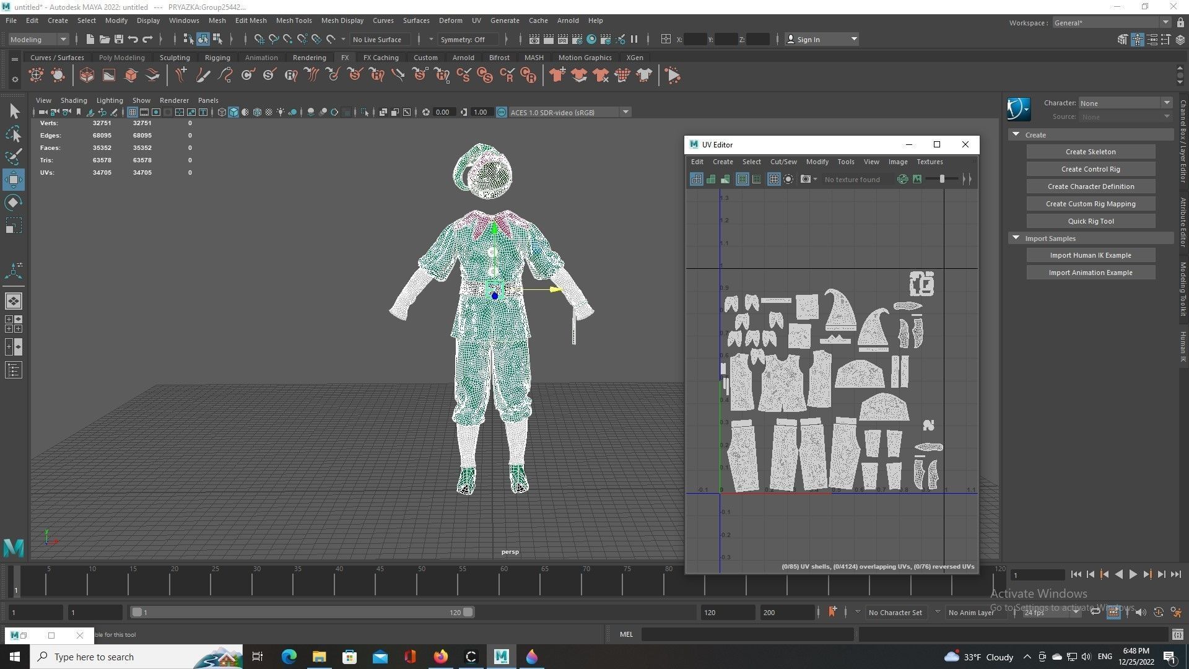Viewport: 1189px width, 669px height.
Task: Open the Modeling menu set dropdown
Action: point(38,39)
